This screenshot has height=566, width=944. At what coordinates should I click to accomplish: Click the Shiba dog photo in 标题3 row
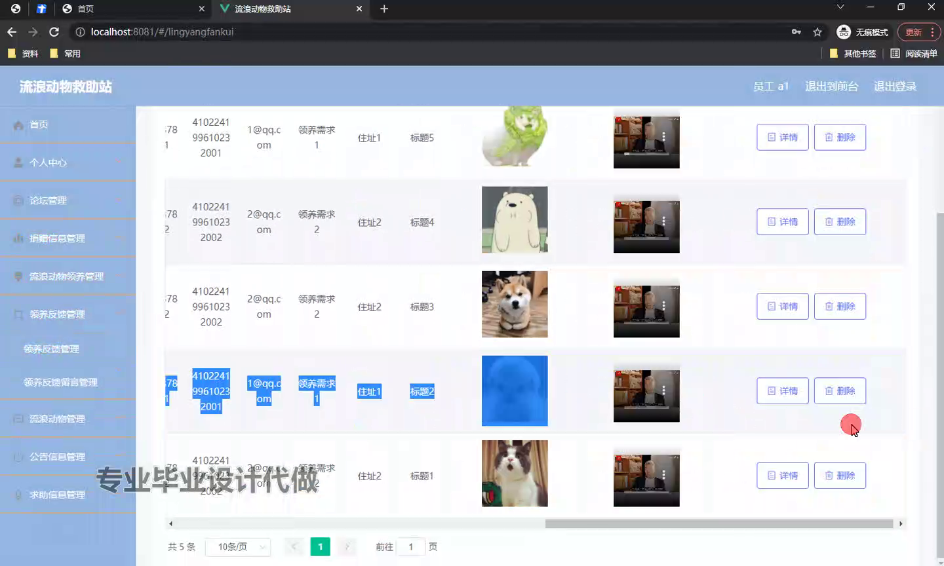pyautogui.click(x=515, y=304)
